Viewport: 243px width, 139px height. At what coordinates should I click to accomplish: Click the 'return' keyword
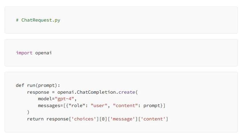coord(35,119)
